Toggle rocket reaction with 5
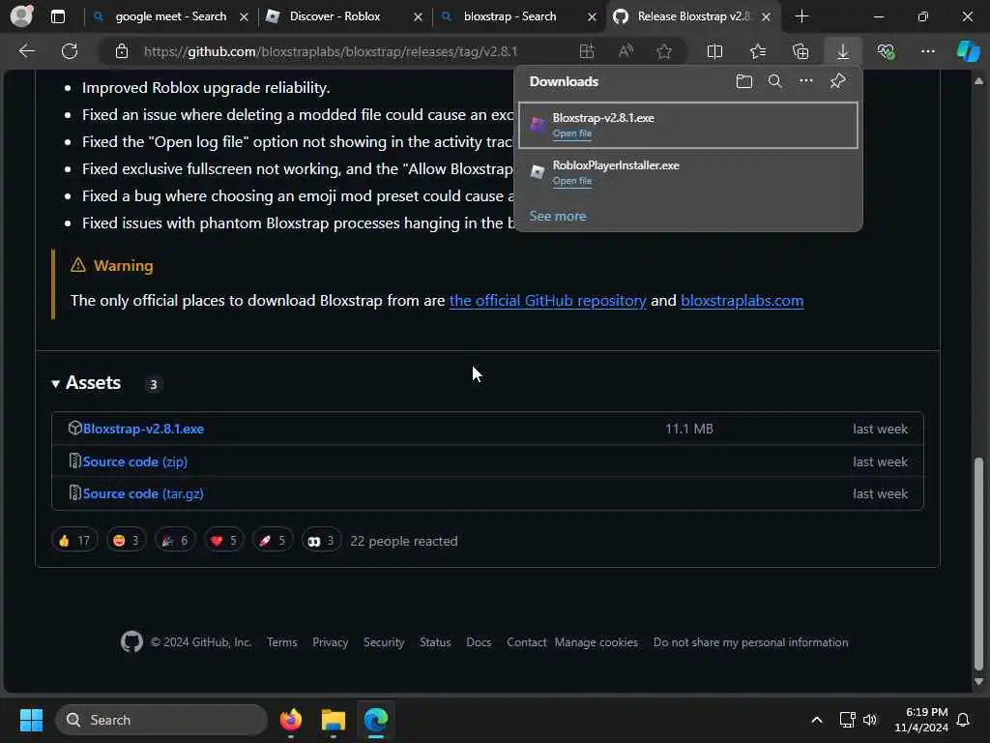This screenshot has height=743, width=990. (x=273, y=540)
